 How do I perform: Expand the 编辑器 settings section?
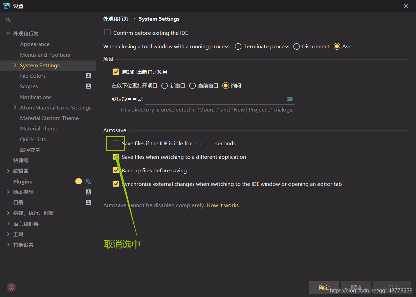click(x=8, y=171)
